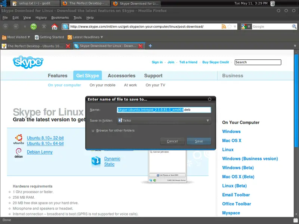Click the Buy Skype Credit link
299x224 pixels.
click(216, 62)
